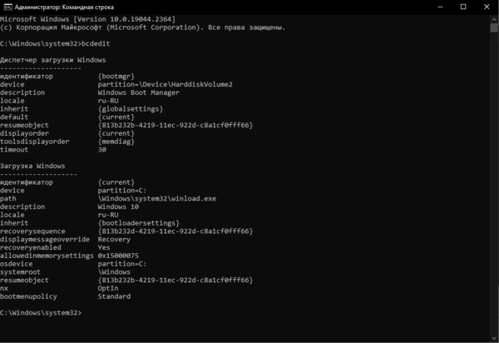
Task: Click the winload.exe path value
Action: 157,198
